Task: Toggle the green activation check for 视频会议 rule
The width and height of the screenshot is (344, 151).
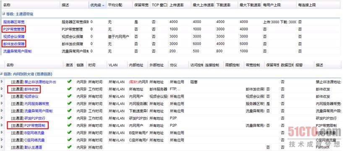Action: (x=69, y=96)
